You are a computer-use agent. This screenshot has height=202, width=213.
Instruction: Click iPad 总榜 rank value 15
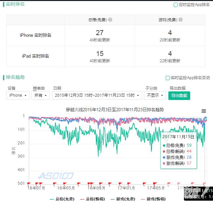(100, 54)
